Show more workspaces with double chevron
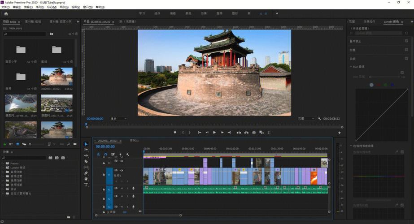 pyautogui.click(x=277, y=13)
